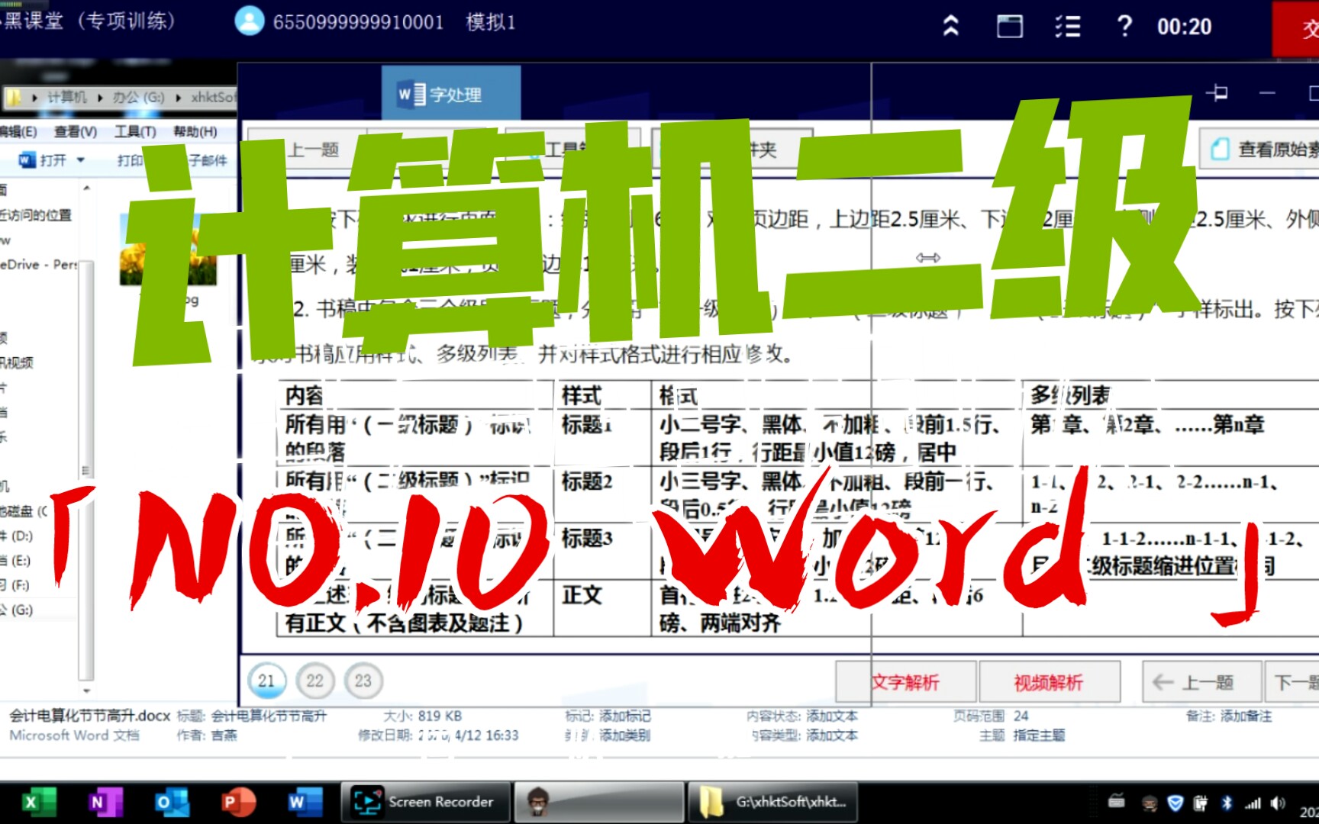Click the network signal tray icon
This screenshot has width=1319, height=824.
[x=1253, y=803]
